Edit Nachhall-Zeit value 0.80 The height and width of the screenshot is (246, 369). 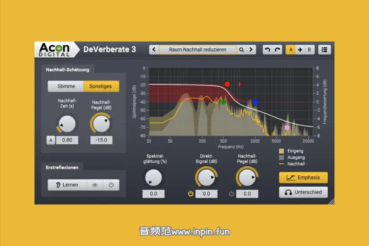click(x=67, y=140)
